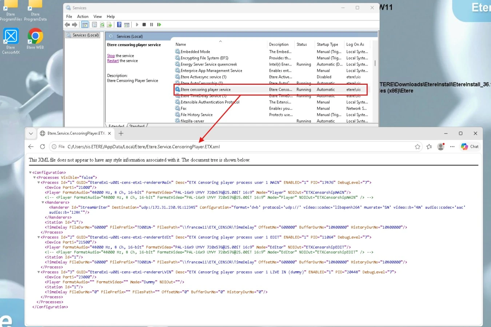The width and height of the screenshot is (491, 327).
Task: Click the Back arrow in Services toolbar
Action: point(67,25)
